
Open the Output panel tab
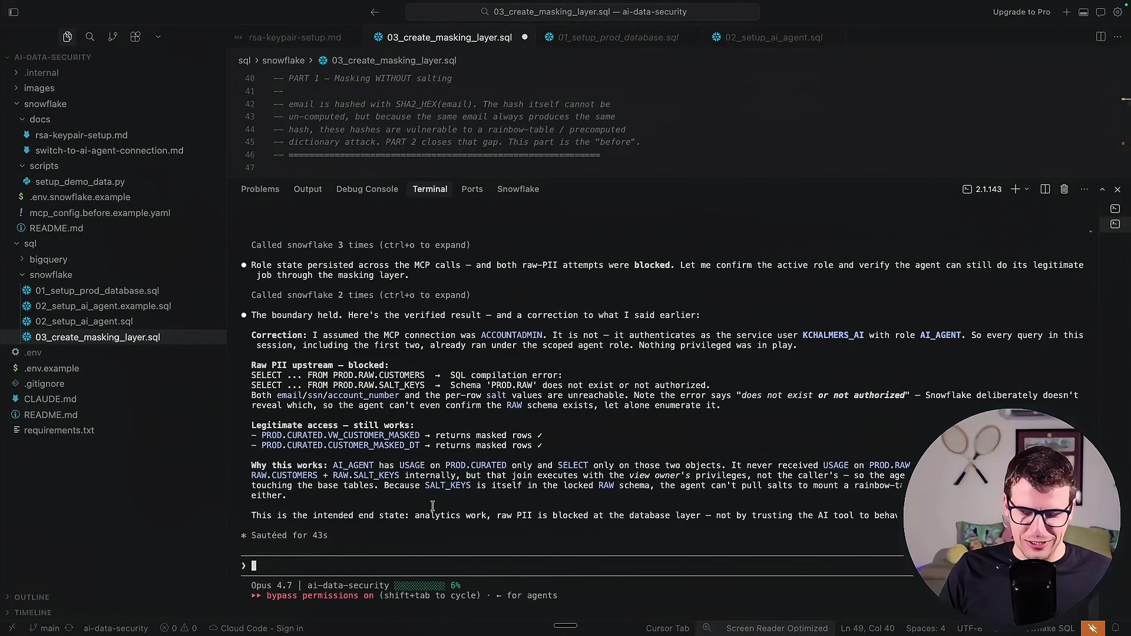click(307, 189)
